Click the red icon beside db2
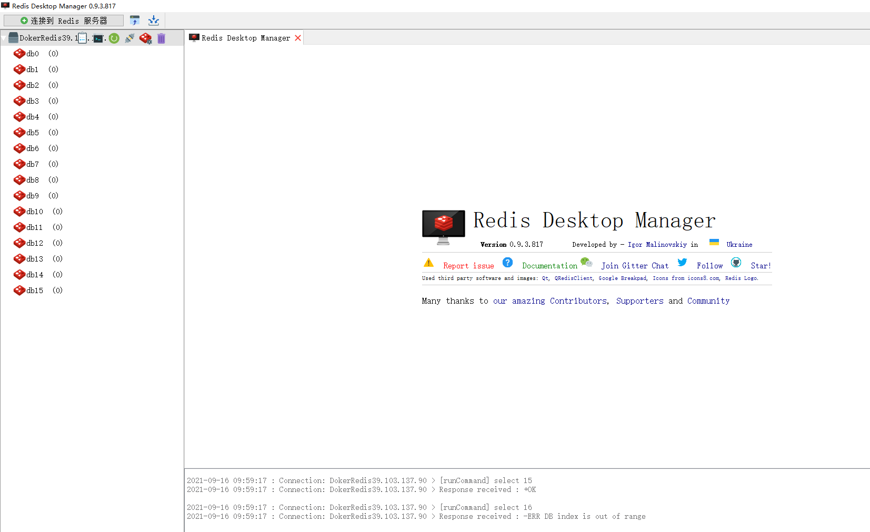 click(19, 85)
